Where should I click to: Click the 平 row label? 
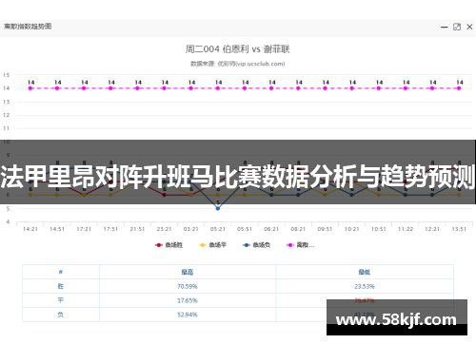tap(61, 300)
